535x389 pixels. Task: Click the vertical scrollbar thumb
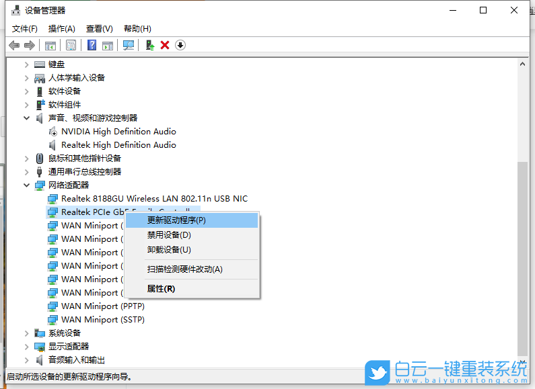click(522, 255)
